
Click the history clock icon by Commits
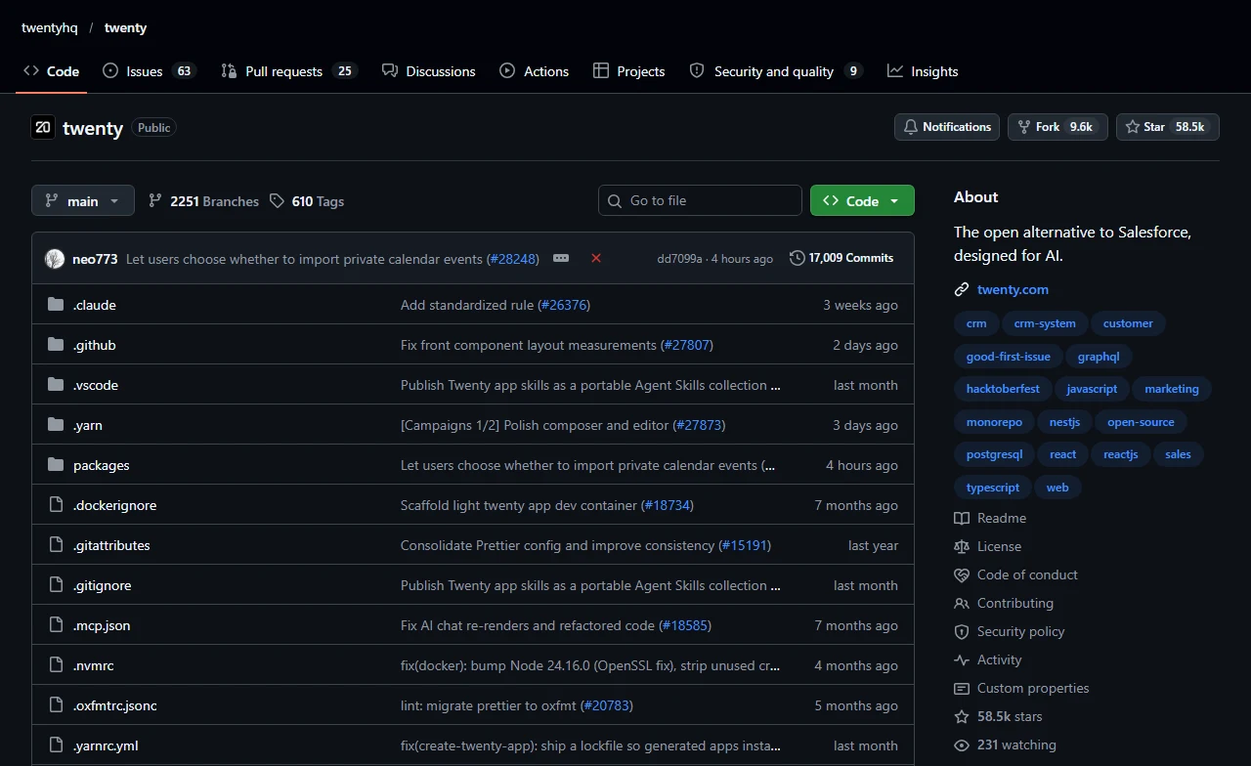(798, 258)
